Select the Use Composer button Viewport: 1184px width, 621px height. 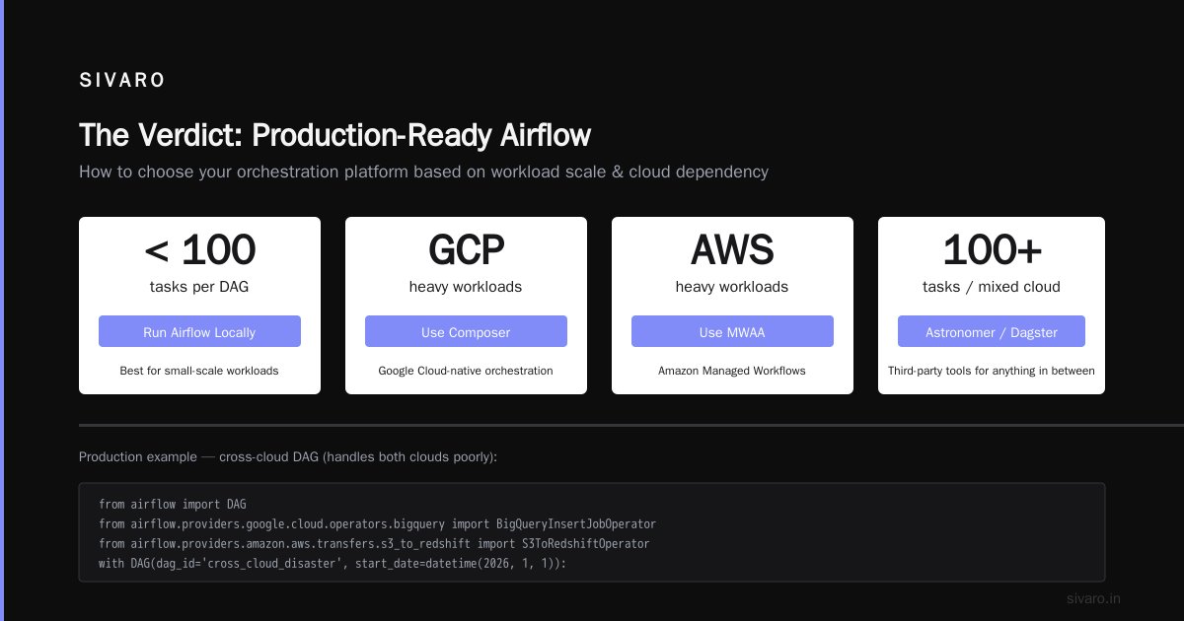click(466, 331)
